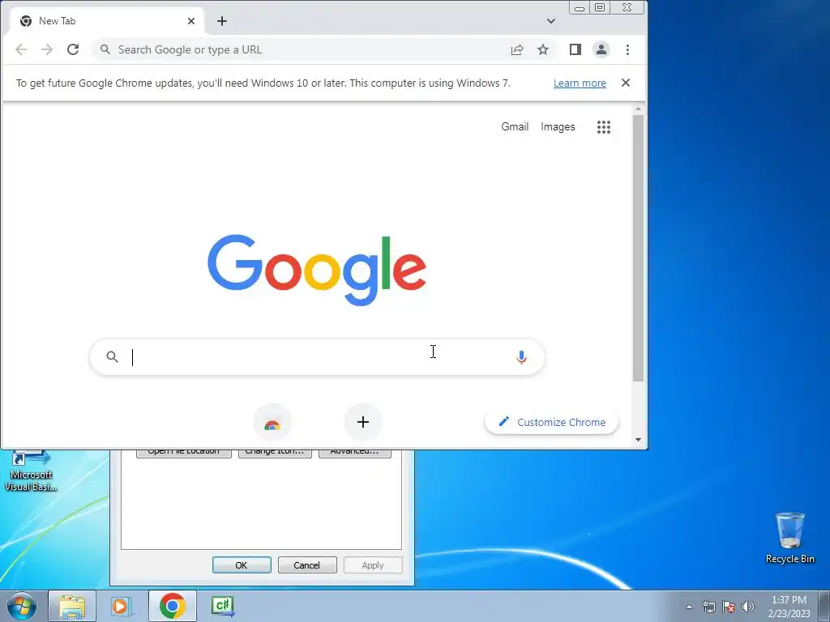Click Customize Chrome button
The image size is (830, 622).
551,422
